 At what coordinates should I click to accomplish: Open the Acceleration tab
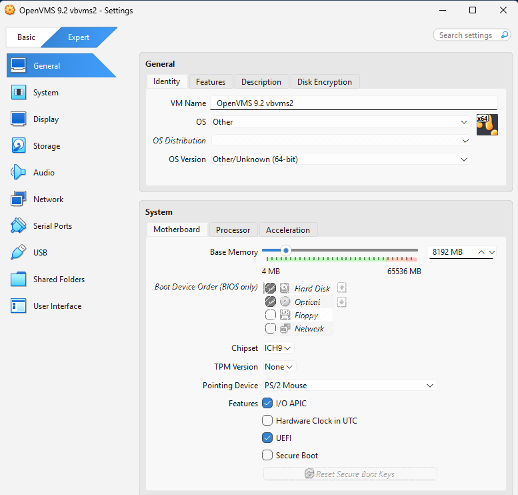coord(288,229)
